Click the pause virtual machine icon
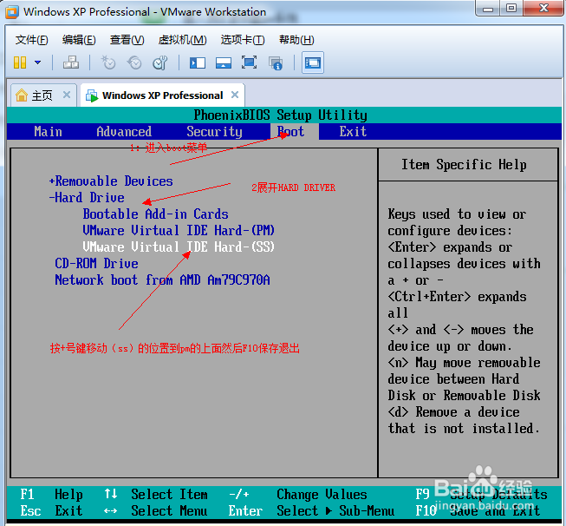Viewport: 566px width, 526px height. 20,62
